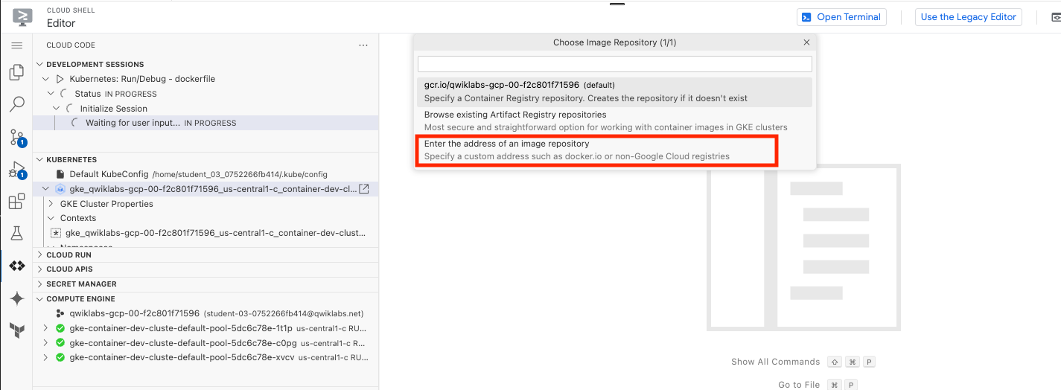Image resolution: width=1061 pixels, height=390 pixels.
Task: Open the Testing flask icon
Action: coord(16,234)
